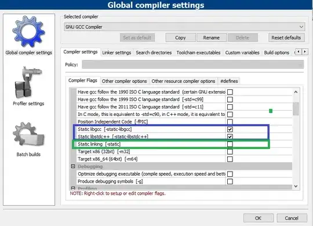Open the Profiler settings caliper icon
313x226 pixels.
pos(28,82)
